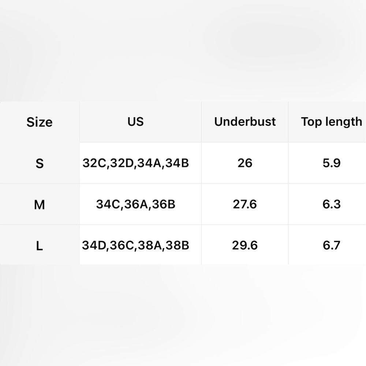Click the blank area below the table
This screenshot has width=366, height=366.
pyautogui.click(x=183, y=315)
